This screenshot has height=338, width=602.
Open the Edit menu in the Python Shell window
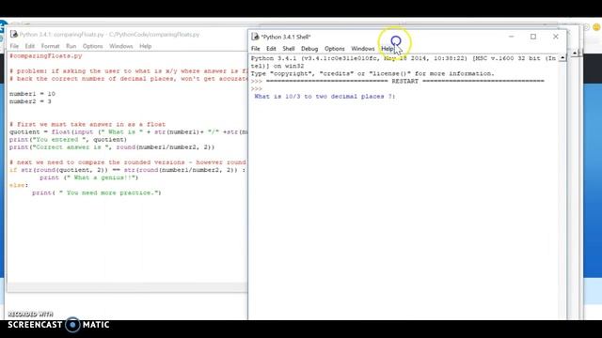tap(271, 49)
